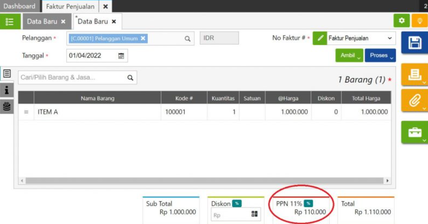Remove the Pelanggan Umum customer tag
The height and width of the screenshot is (224, 428).
[x=143, y=38]
